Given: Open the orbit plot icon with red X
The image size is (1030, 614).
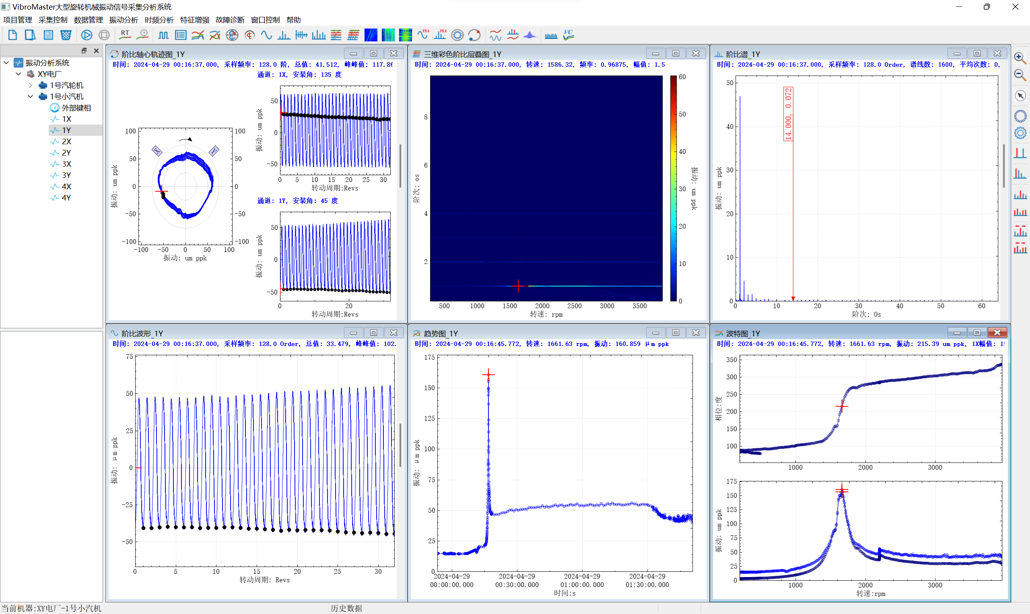Looking at the screenshot, I should click(475, 35).
